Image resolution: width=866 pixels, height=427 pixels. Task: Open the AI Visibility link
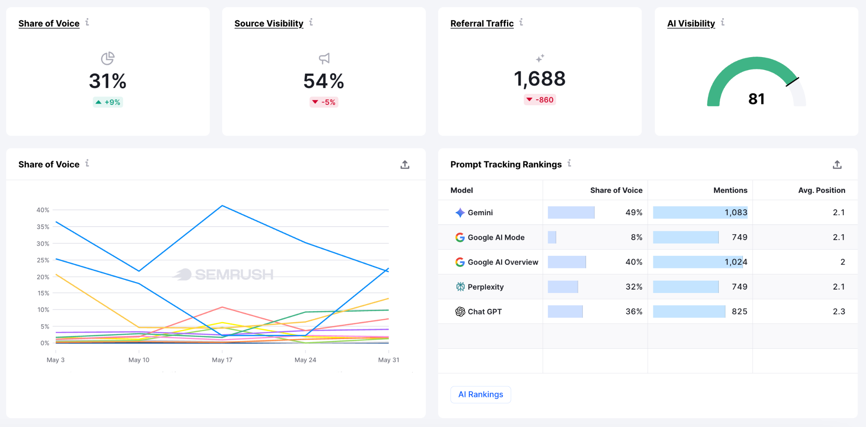(691, 24)
